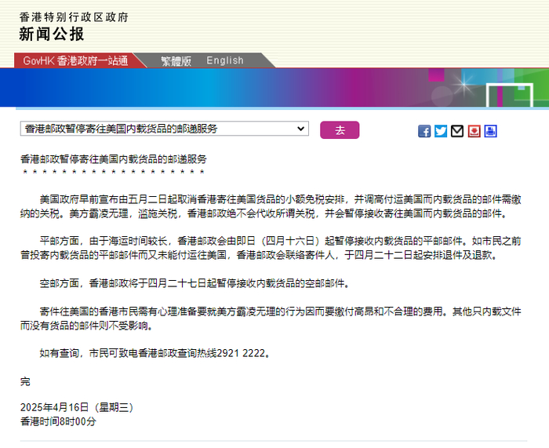Switch to the English version

click(x=225, y=60)
